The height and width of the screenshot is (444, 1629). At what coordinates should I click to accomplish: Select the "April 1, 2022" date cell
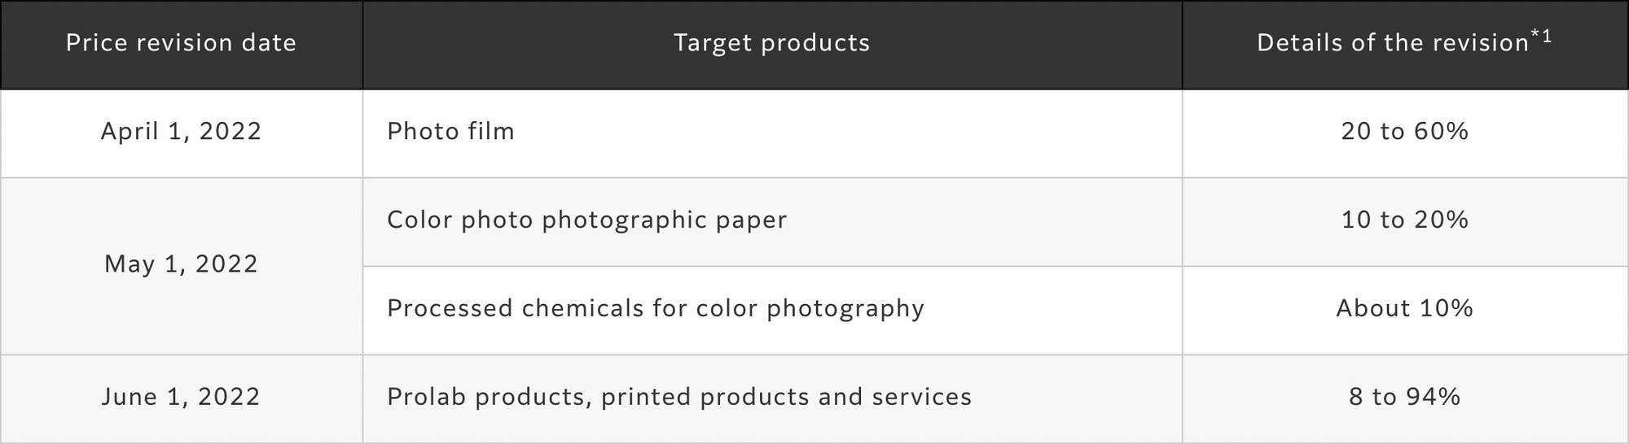[181, 132]
